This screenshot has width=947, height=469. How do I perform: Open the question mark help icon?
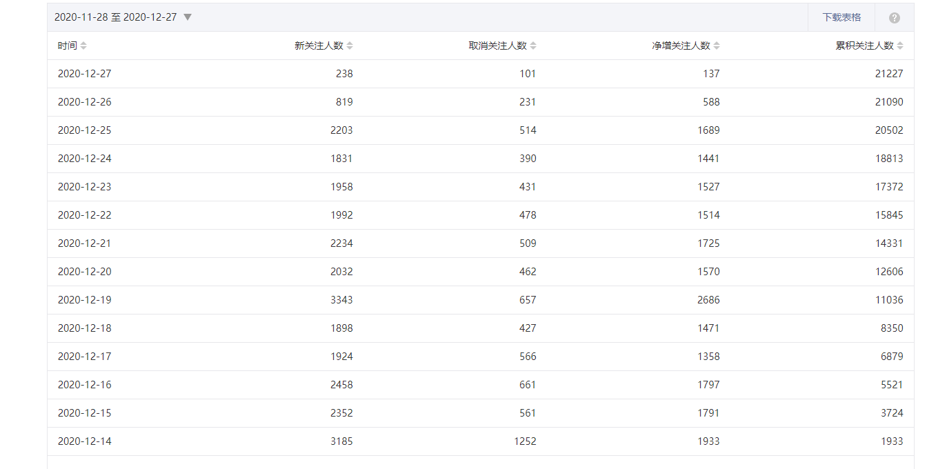tap(895, 18)
